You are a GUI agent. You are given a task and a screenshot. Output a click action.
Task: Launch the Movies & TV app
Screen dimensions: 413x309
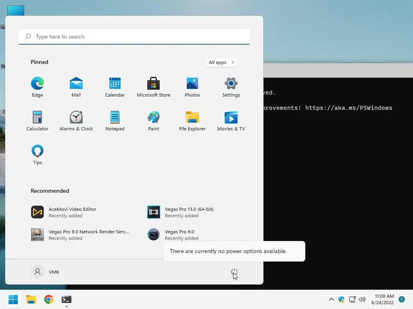(x=231, y=121)
